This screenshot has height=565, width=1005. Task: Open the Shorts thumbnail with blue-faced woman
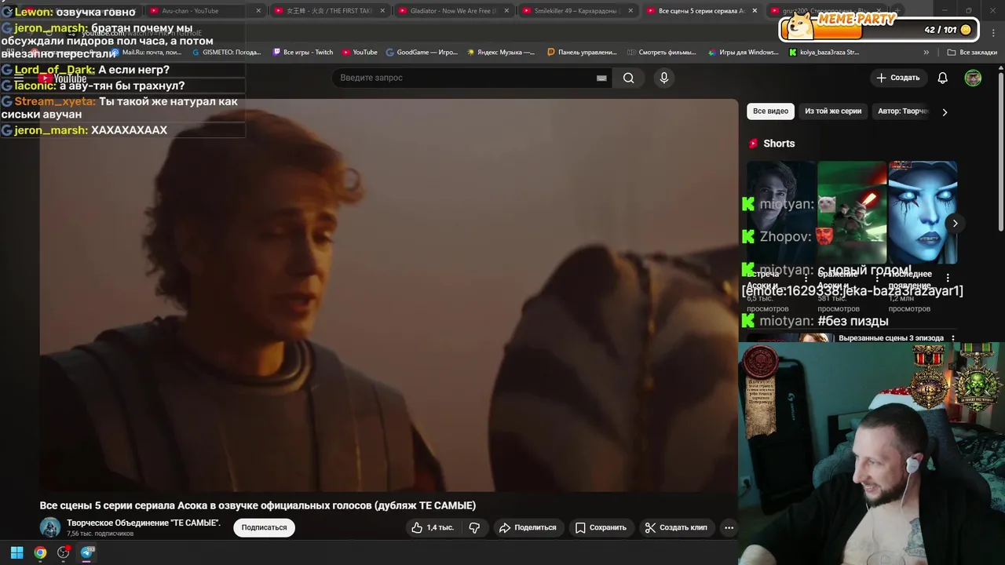coord(923,212)
